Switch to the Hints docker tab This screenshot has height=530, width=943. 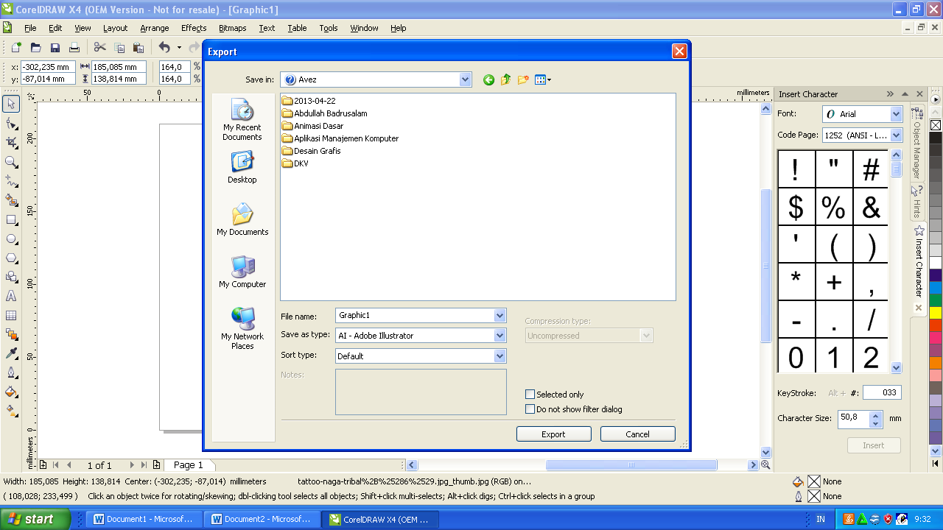(917, 202)
